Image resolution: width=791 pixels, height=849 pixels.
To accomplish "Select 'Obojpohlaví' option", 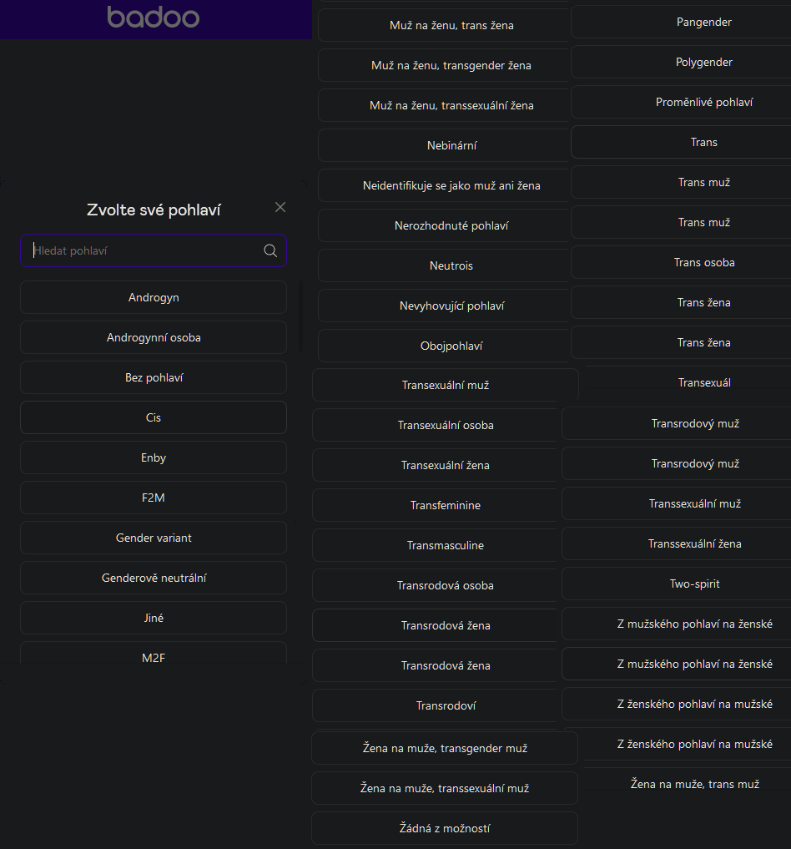I will [x=451, y=346].
